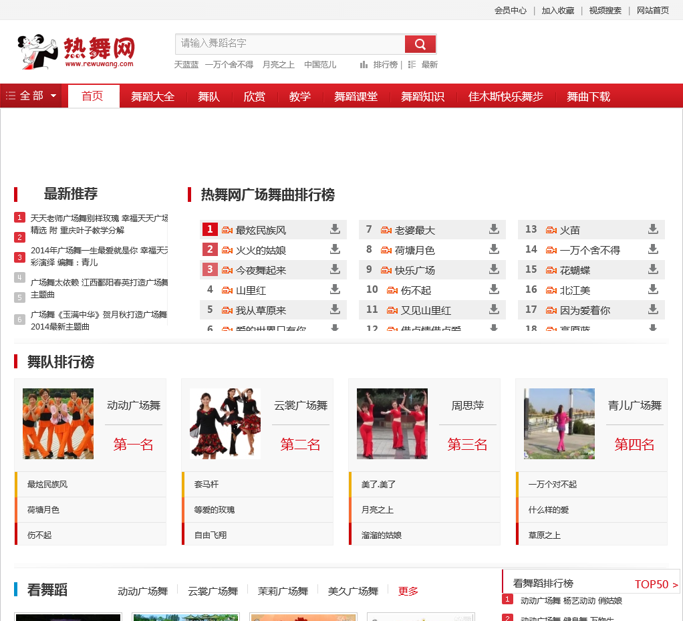
Task: Click download icon for 荷塘月色
Action: pos(494,249)
